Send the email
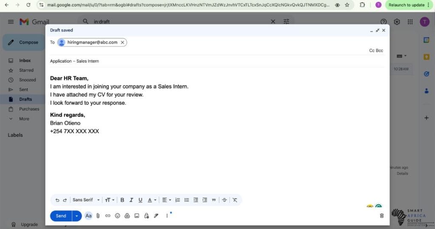 point(61,216)
